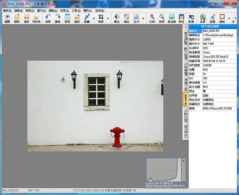Click the red fire hydrant in the photo

point(117,137)
